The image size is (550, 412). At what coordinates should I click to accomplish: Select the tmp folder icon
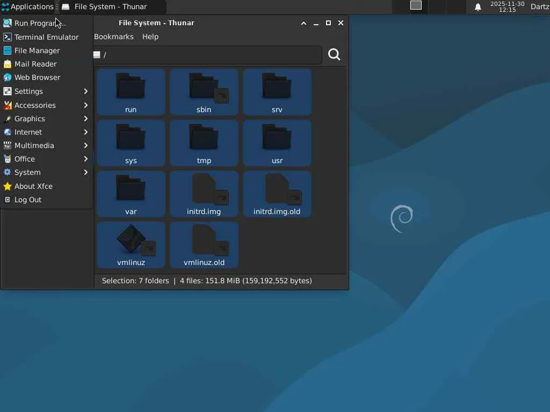point(204,137)
